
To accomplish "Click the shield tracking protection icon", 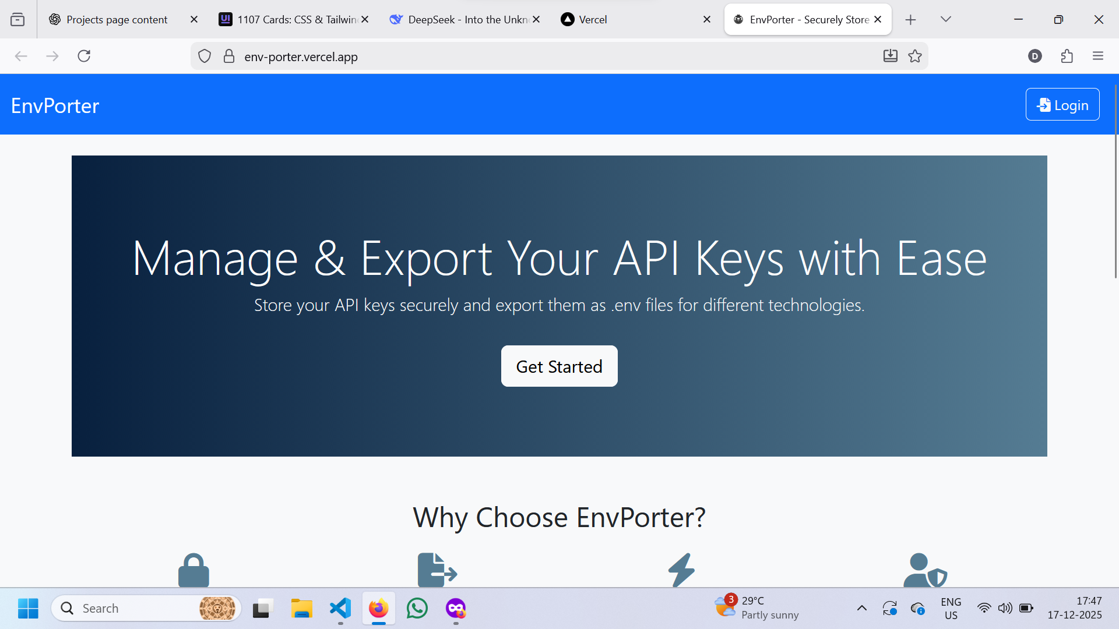I will tap(205, 56).
